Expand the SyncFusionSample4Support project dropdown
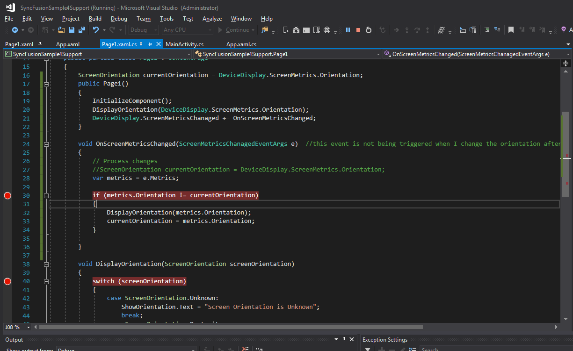573x351 pixels. click(x=188, y=54)
